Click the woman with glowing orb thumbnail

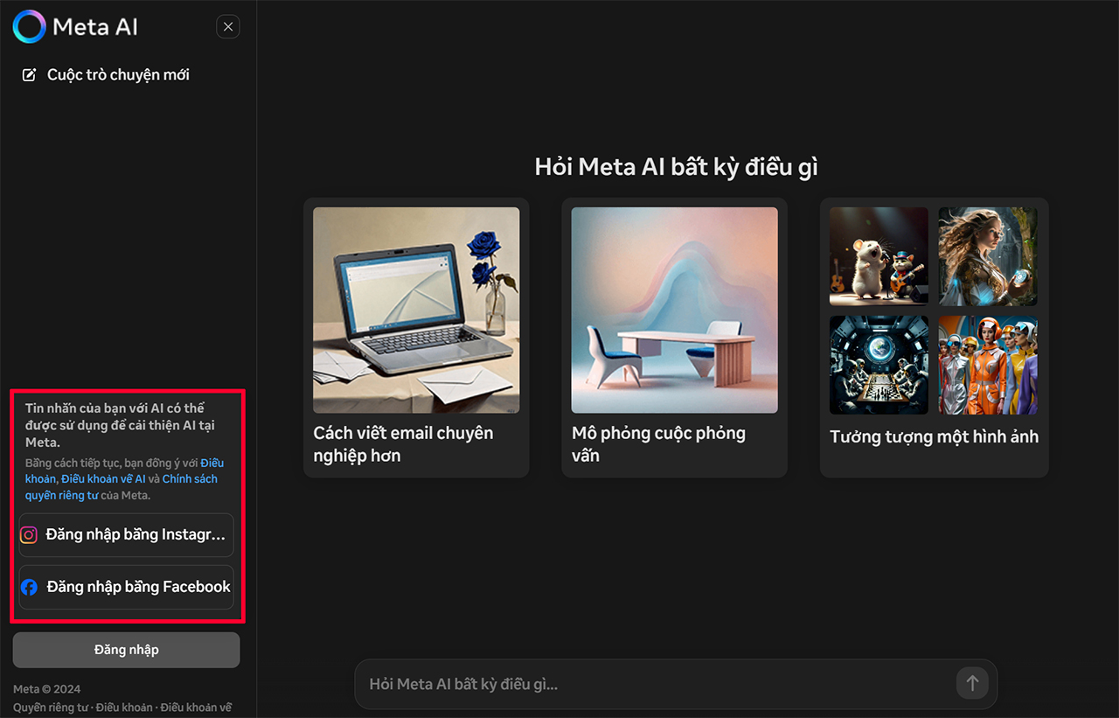tap(988, 255)
